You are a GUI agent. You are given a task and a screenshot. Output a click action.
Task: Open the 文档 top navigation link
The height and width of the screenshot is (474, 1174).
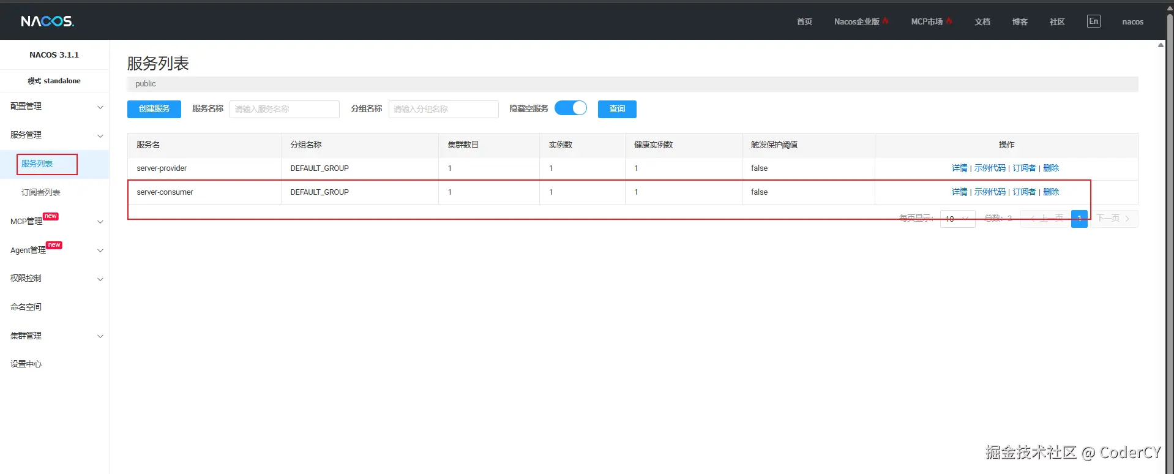(982, 21)
